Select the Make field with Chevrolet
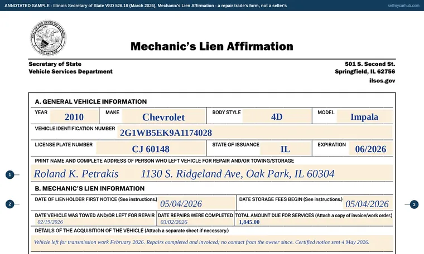Screen dimensions: 424x254 tap(163, 116)
